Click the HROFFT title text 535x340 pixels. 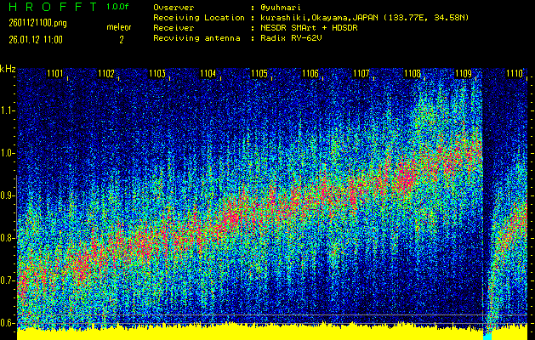(x=49, y=7)
